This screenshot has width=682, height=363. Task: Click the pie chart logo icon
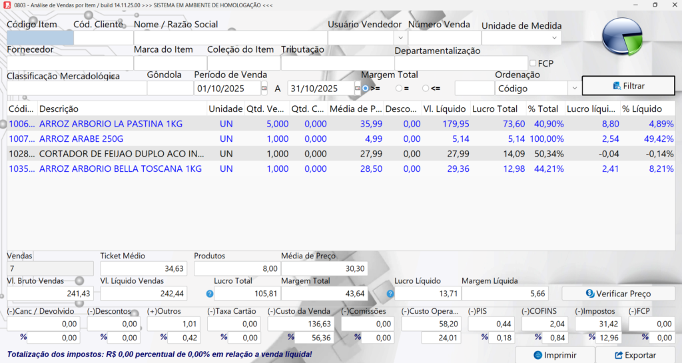tap(622, 37)
